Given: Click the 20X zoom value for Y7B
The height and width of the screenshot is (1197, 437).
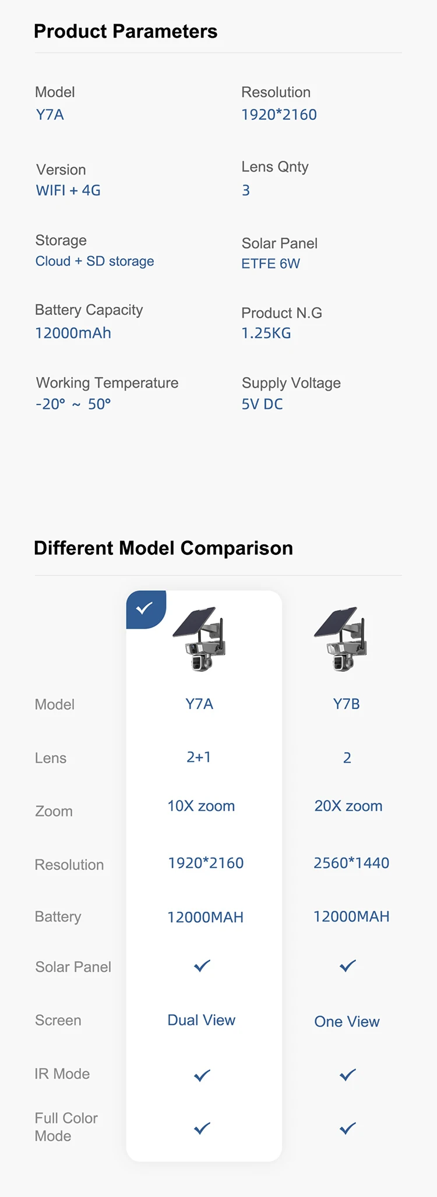Looking at the screenshot, I should [348, 806].
